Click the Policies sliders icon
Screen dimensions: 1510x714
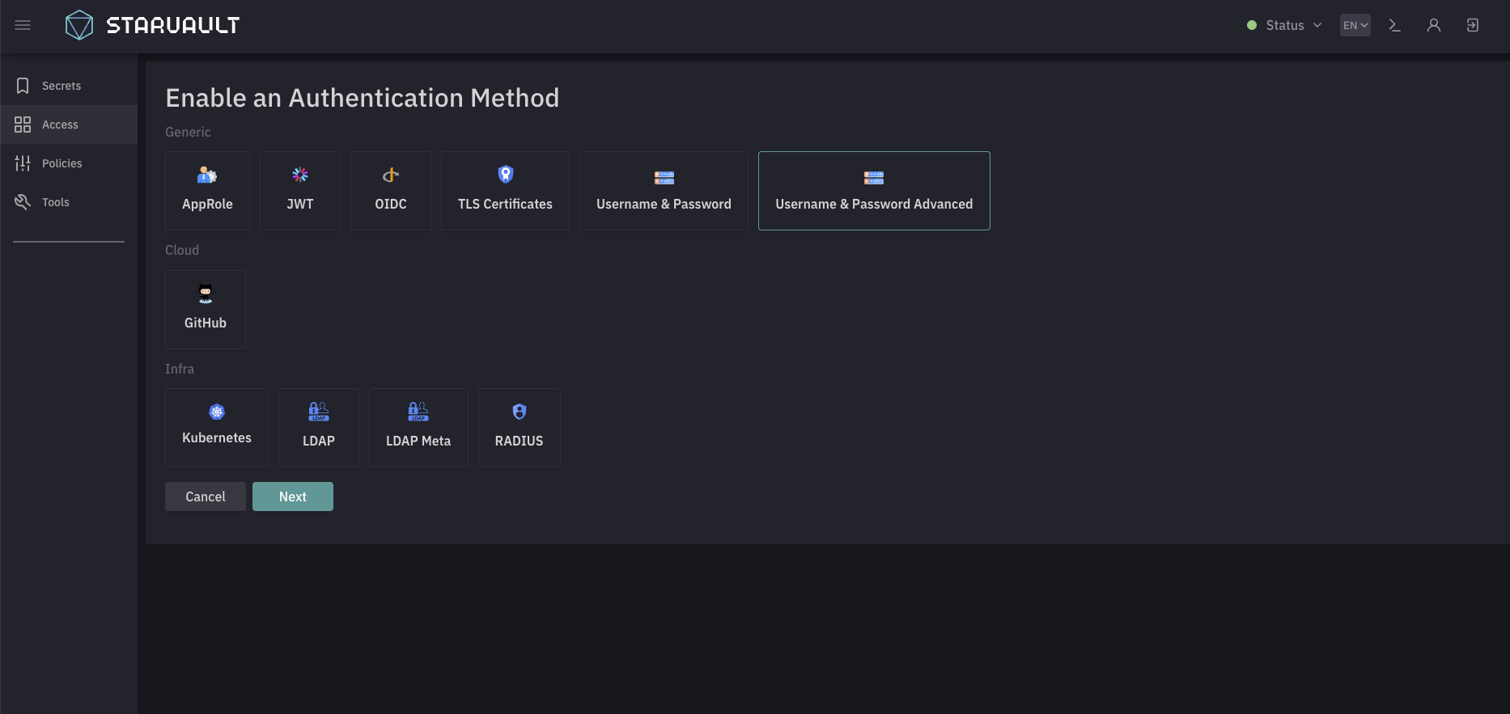(x=23, y=163)
